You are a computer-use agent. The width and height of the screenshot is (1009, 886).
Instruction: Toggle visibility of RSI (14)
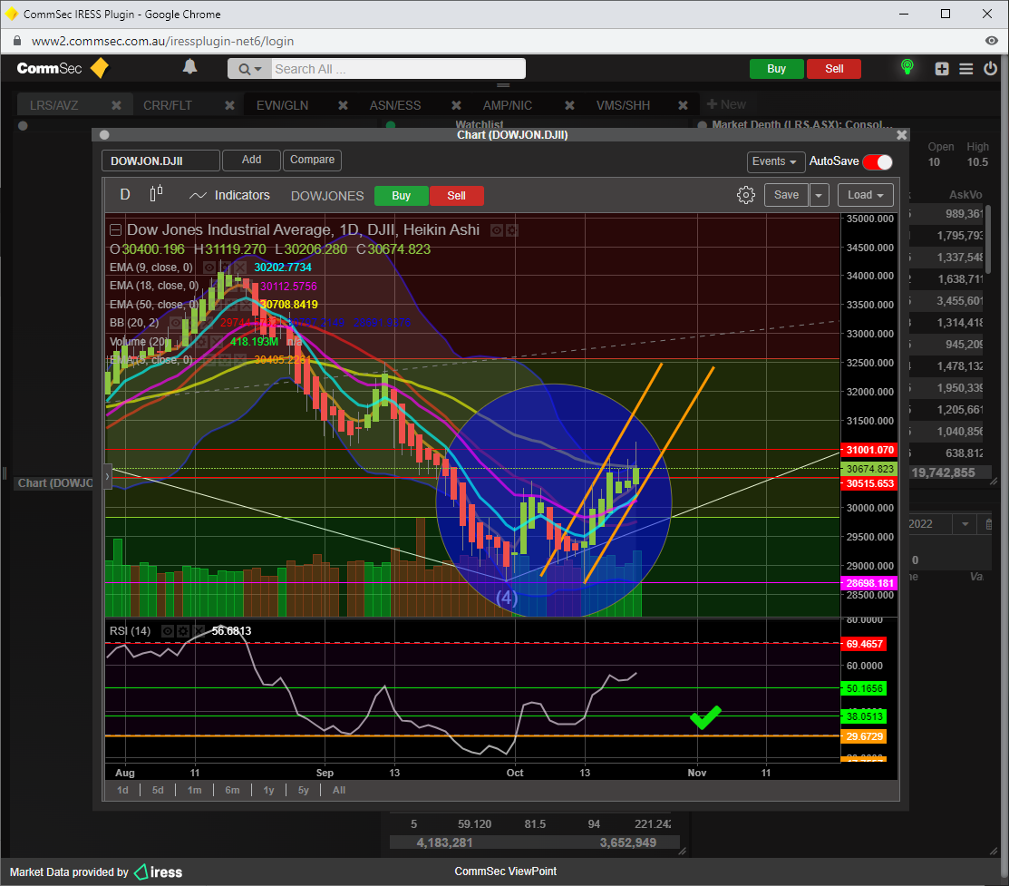click(168, 631)
